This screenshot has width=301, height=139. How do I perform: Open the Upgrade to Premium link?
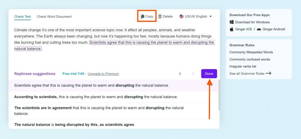tap(103, 74)
